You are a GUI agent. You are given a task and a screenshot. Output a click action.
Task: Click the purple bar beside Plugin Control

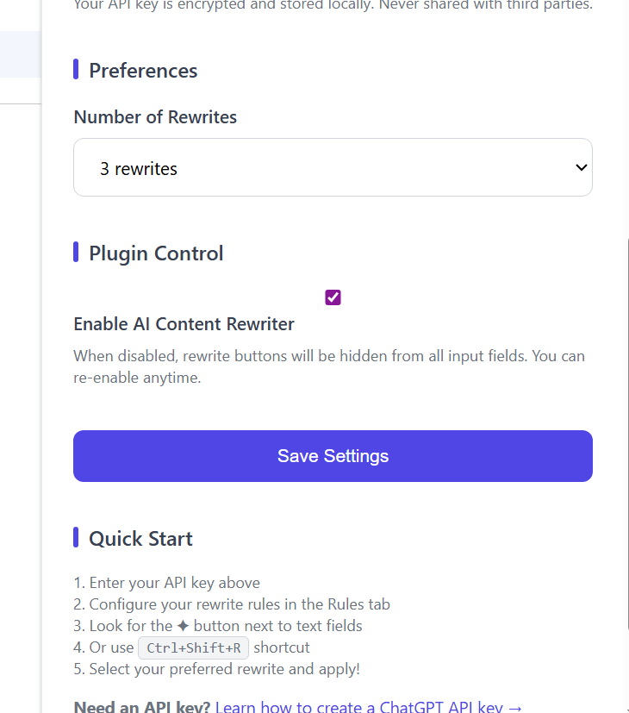[76, 253]
